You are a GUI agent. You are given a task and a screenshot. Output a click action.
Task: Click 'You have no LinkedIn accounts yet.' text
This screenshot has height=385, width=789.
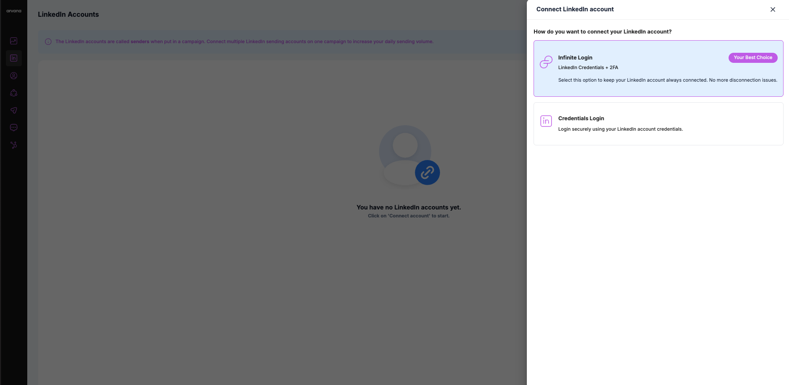[x=409, y=207]
